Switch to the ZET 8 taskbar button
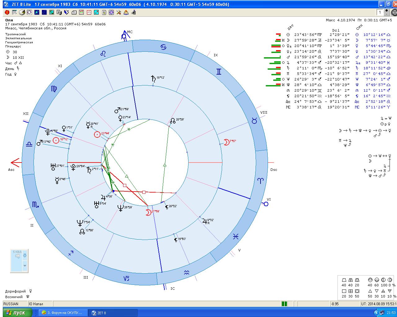 pos(113,313)
